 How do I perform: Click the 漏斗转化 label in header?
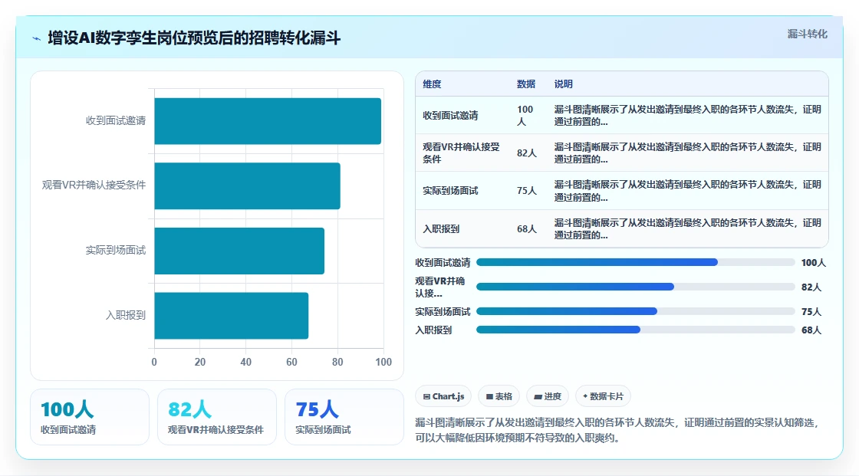[807, 34]
